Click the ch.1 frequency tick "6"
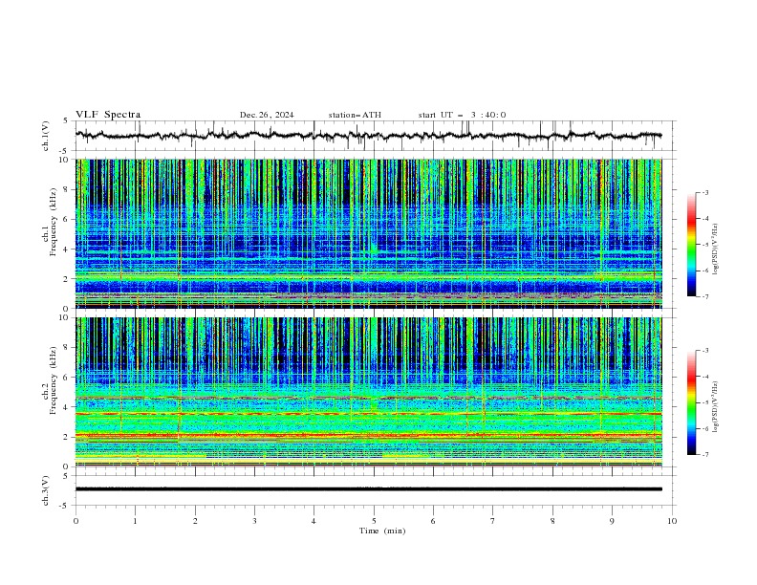This screenshot has height=585, width=757. (66, 219)
